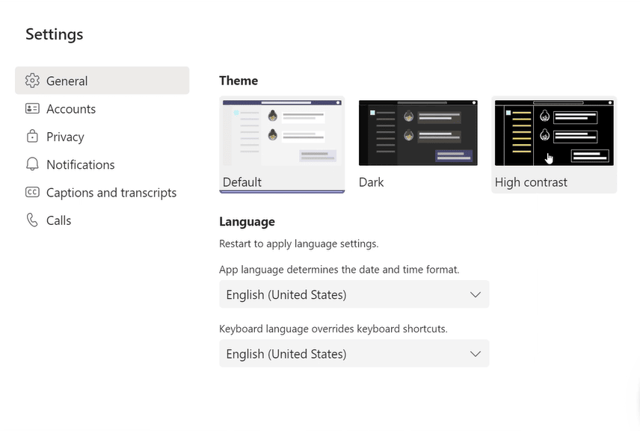The image size is (640, 431).
Task: Select the Default theme preview image
Action: [282, 133]
